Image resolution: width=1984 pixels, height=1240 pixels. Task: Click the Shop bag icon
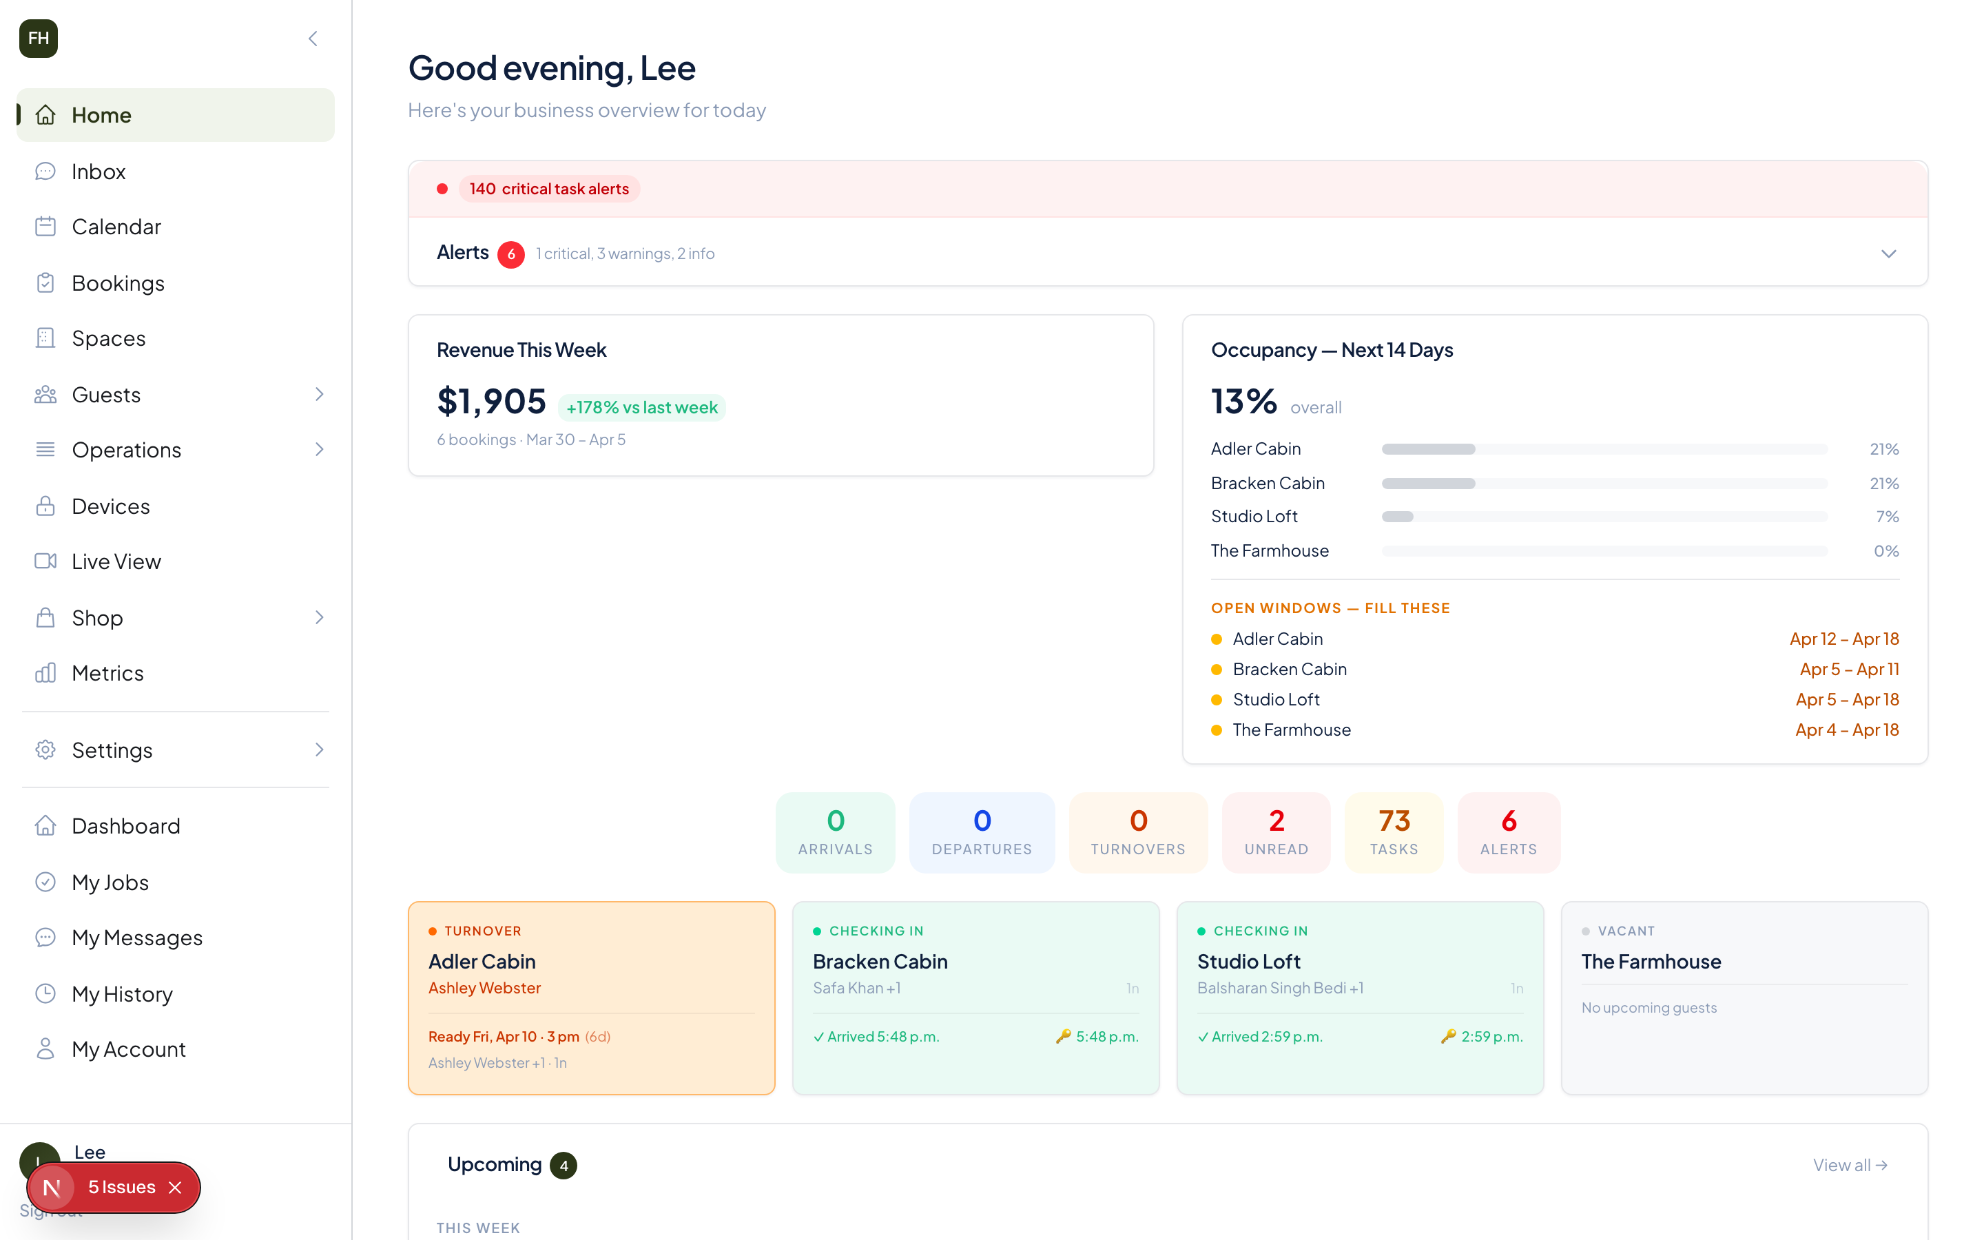click(46, 617)
